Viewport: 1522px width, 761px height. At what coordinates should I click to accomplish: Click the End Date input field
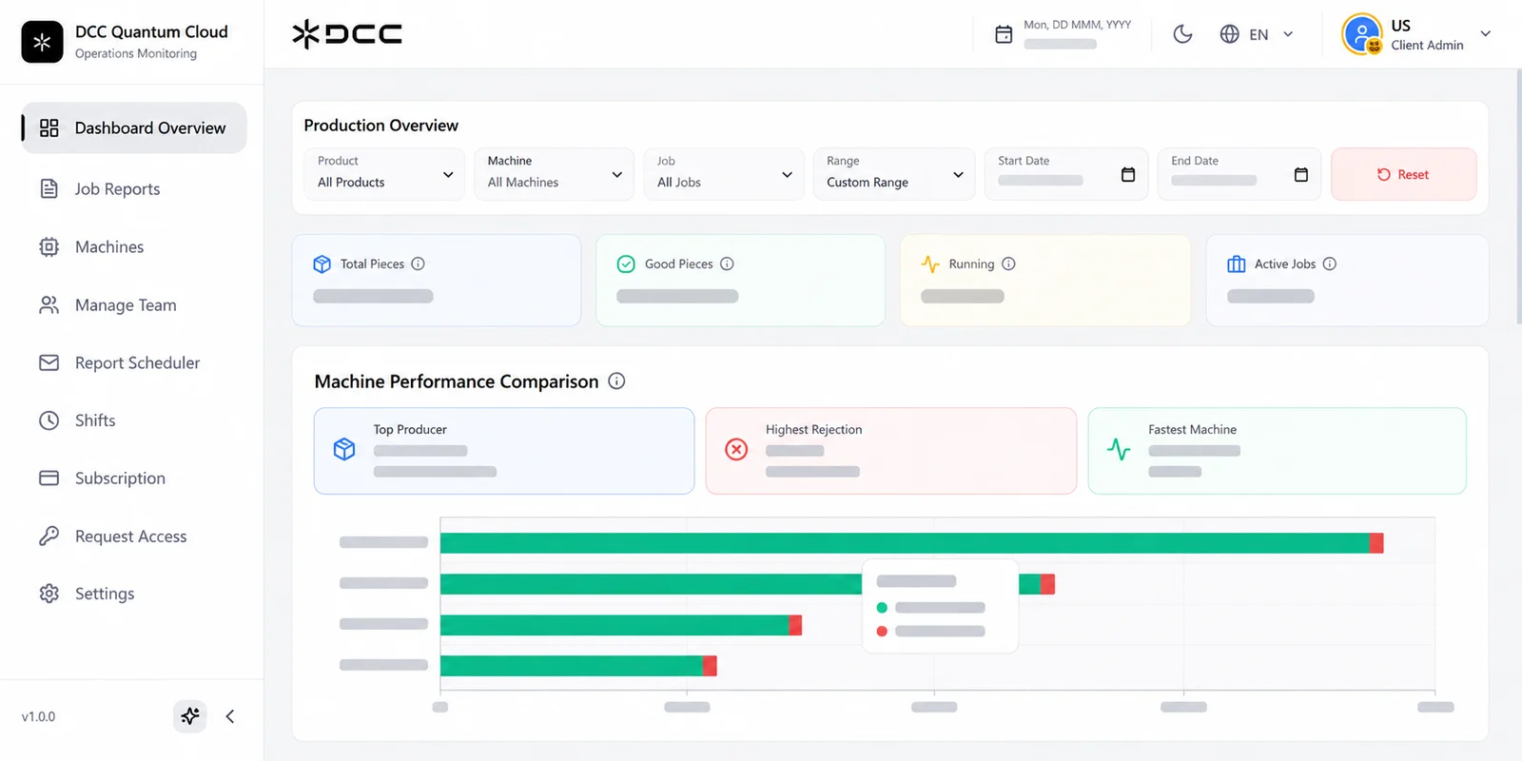point(1239,174)
